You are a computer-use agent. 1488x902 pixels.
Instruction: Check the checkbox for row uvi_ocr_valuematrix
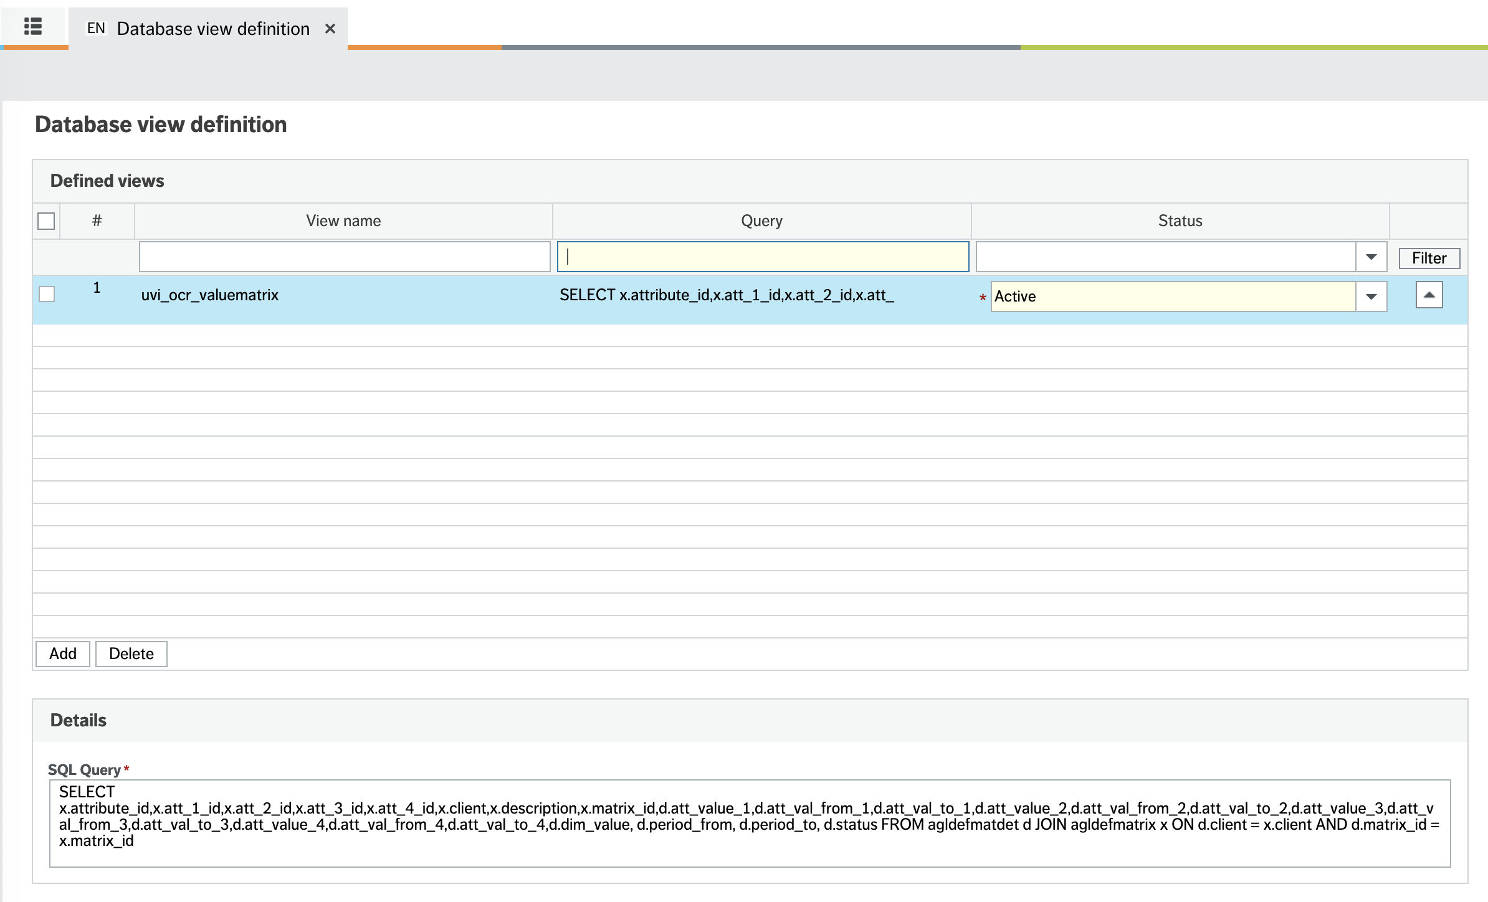46,295
